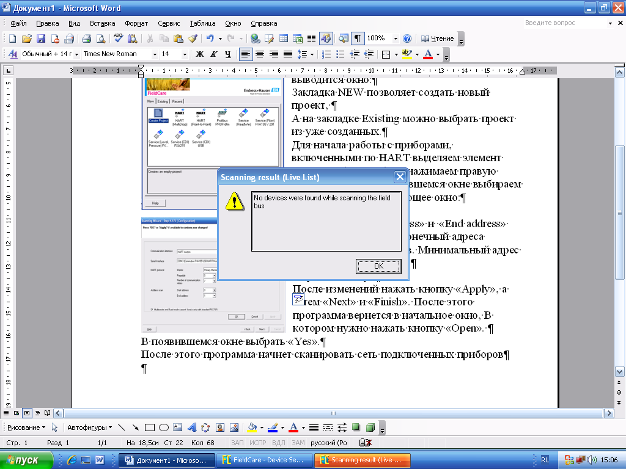This screenshot has height=469, width=626.
Task: Insert bulleted list
Action: 341,54
